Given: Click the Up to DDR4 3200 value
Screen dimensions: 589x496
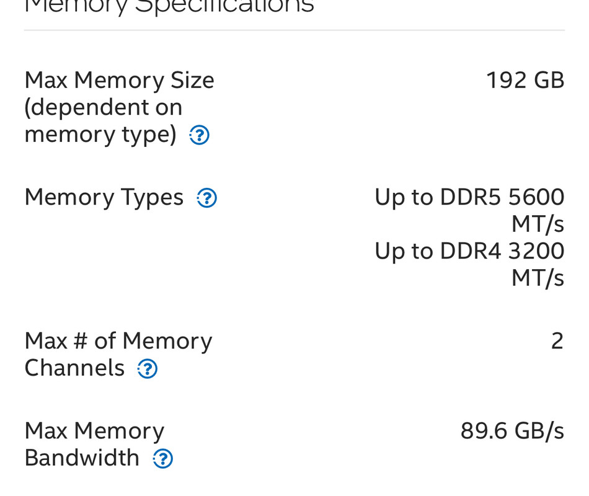Looking at the screenshot, I should 469,251.
